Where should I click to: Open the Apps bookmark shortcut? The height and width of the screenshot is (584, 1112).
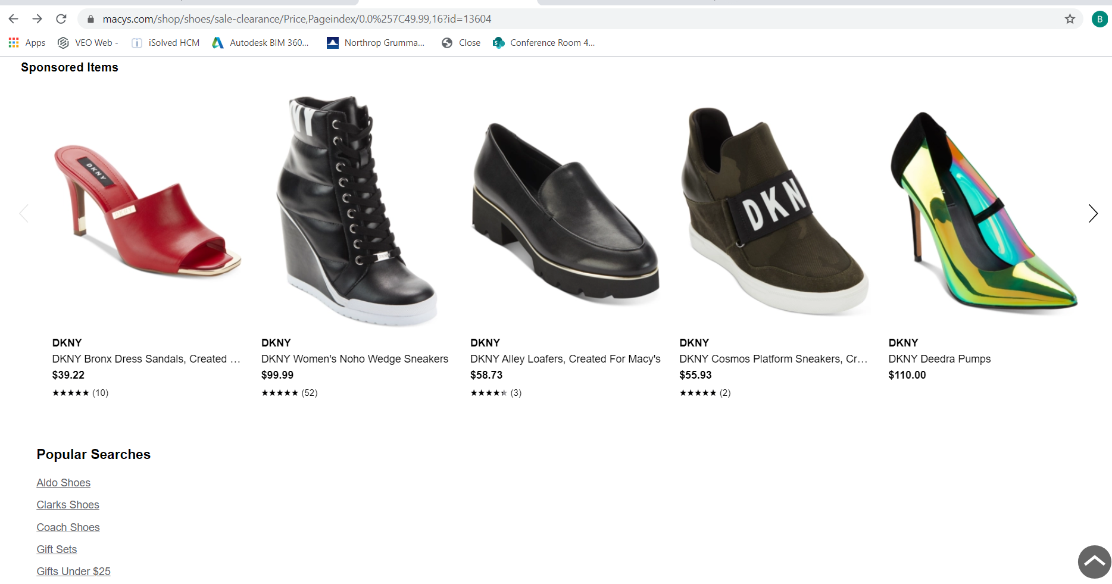pyautogui.click(x=27, y=43)
